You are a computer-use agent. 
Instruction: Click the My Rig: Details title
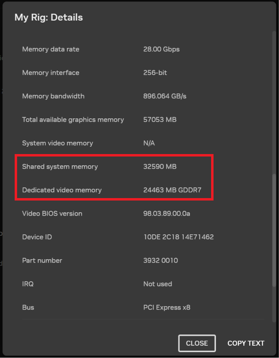[x=48, y=18]
